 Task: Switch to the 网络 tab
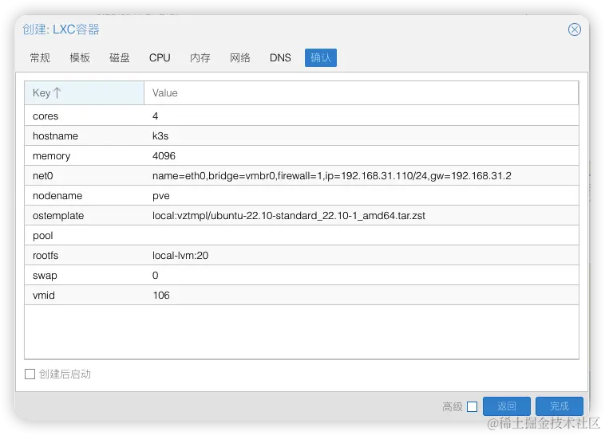coord(240,58)
